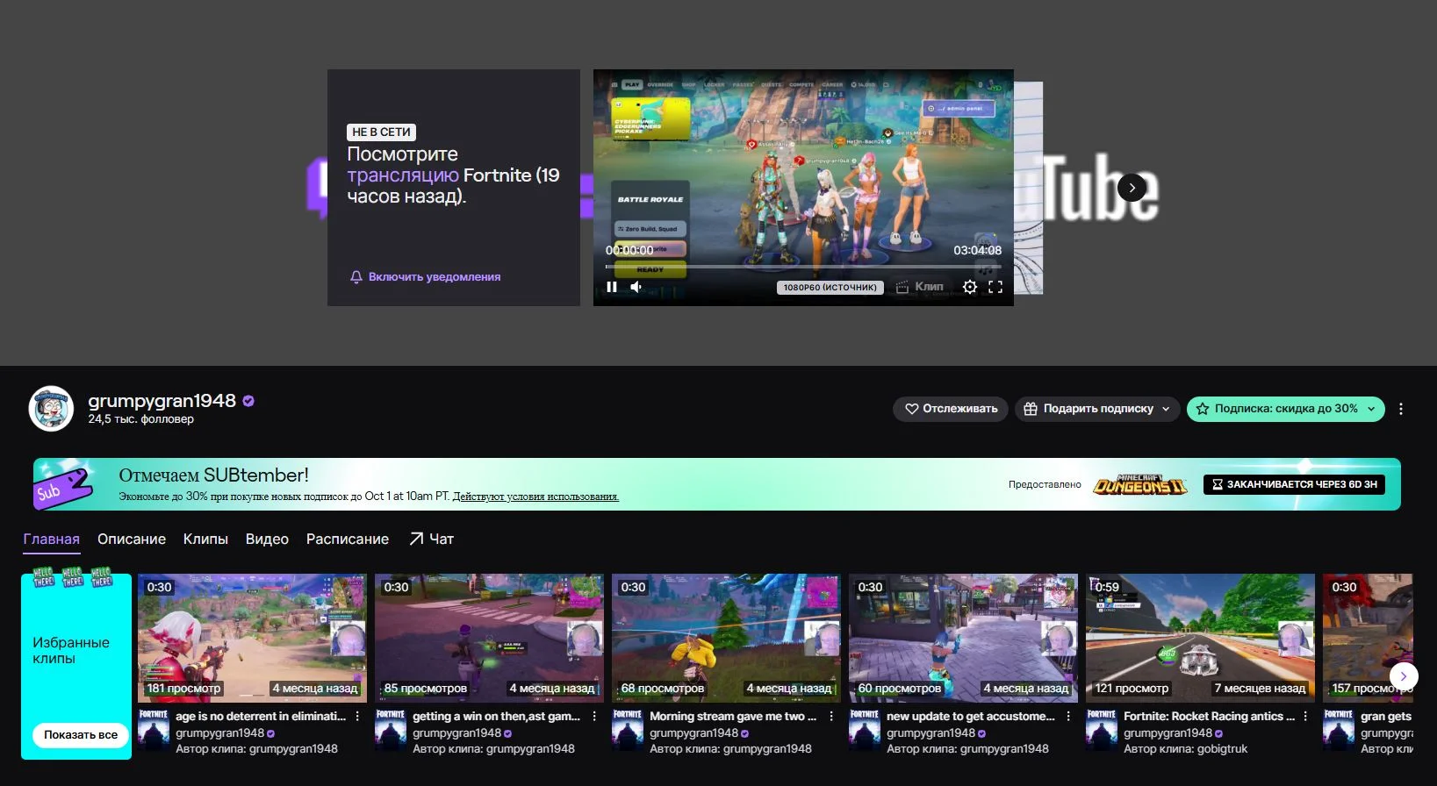The height and width of the screenshot is (786, 1437).
Task: Click Fortnite box art beside "new update to get accustome"
Action: click(x=865, y=730)
